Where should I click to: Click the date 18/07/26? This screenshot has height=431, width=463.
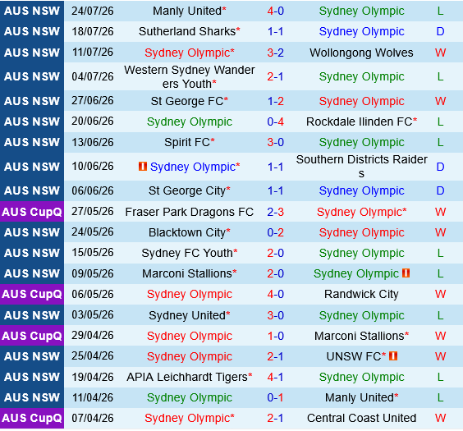click(x=93, y=31)
